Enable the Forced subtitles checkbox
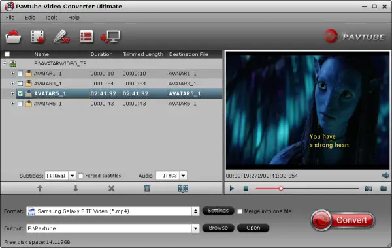Screen dimensions: 392x248 (x=81, y=176)
